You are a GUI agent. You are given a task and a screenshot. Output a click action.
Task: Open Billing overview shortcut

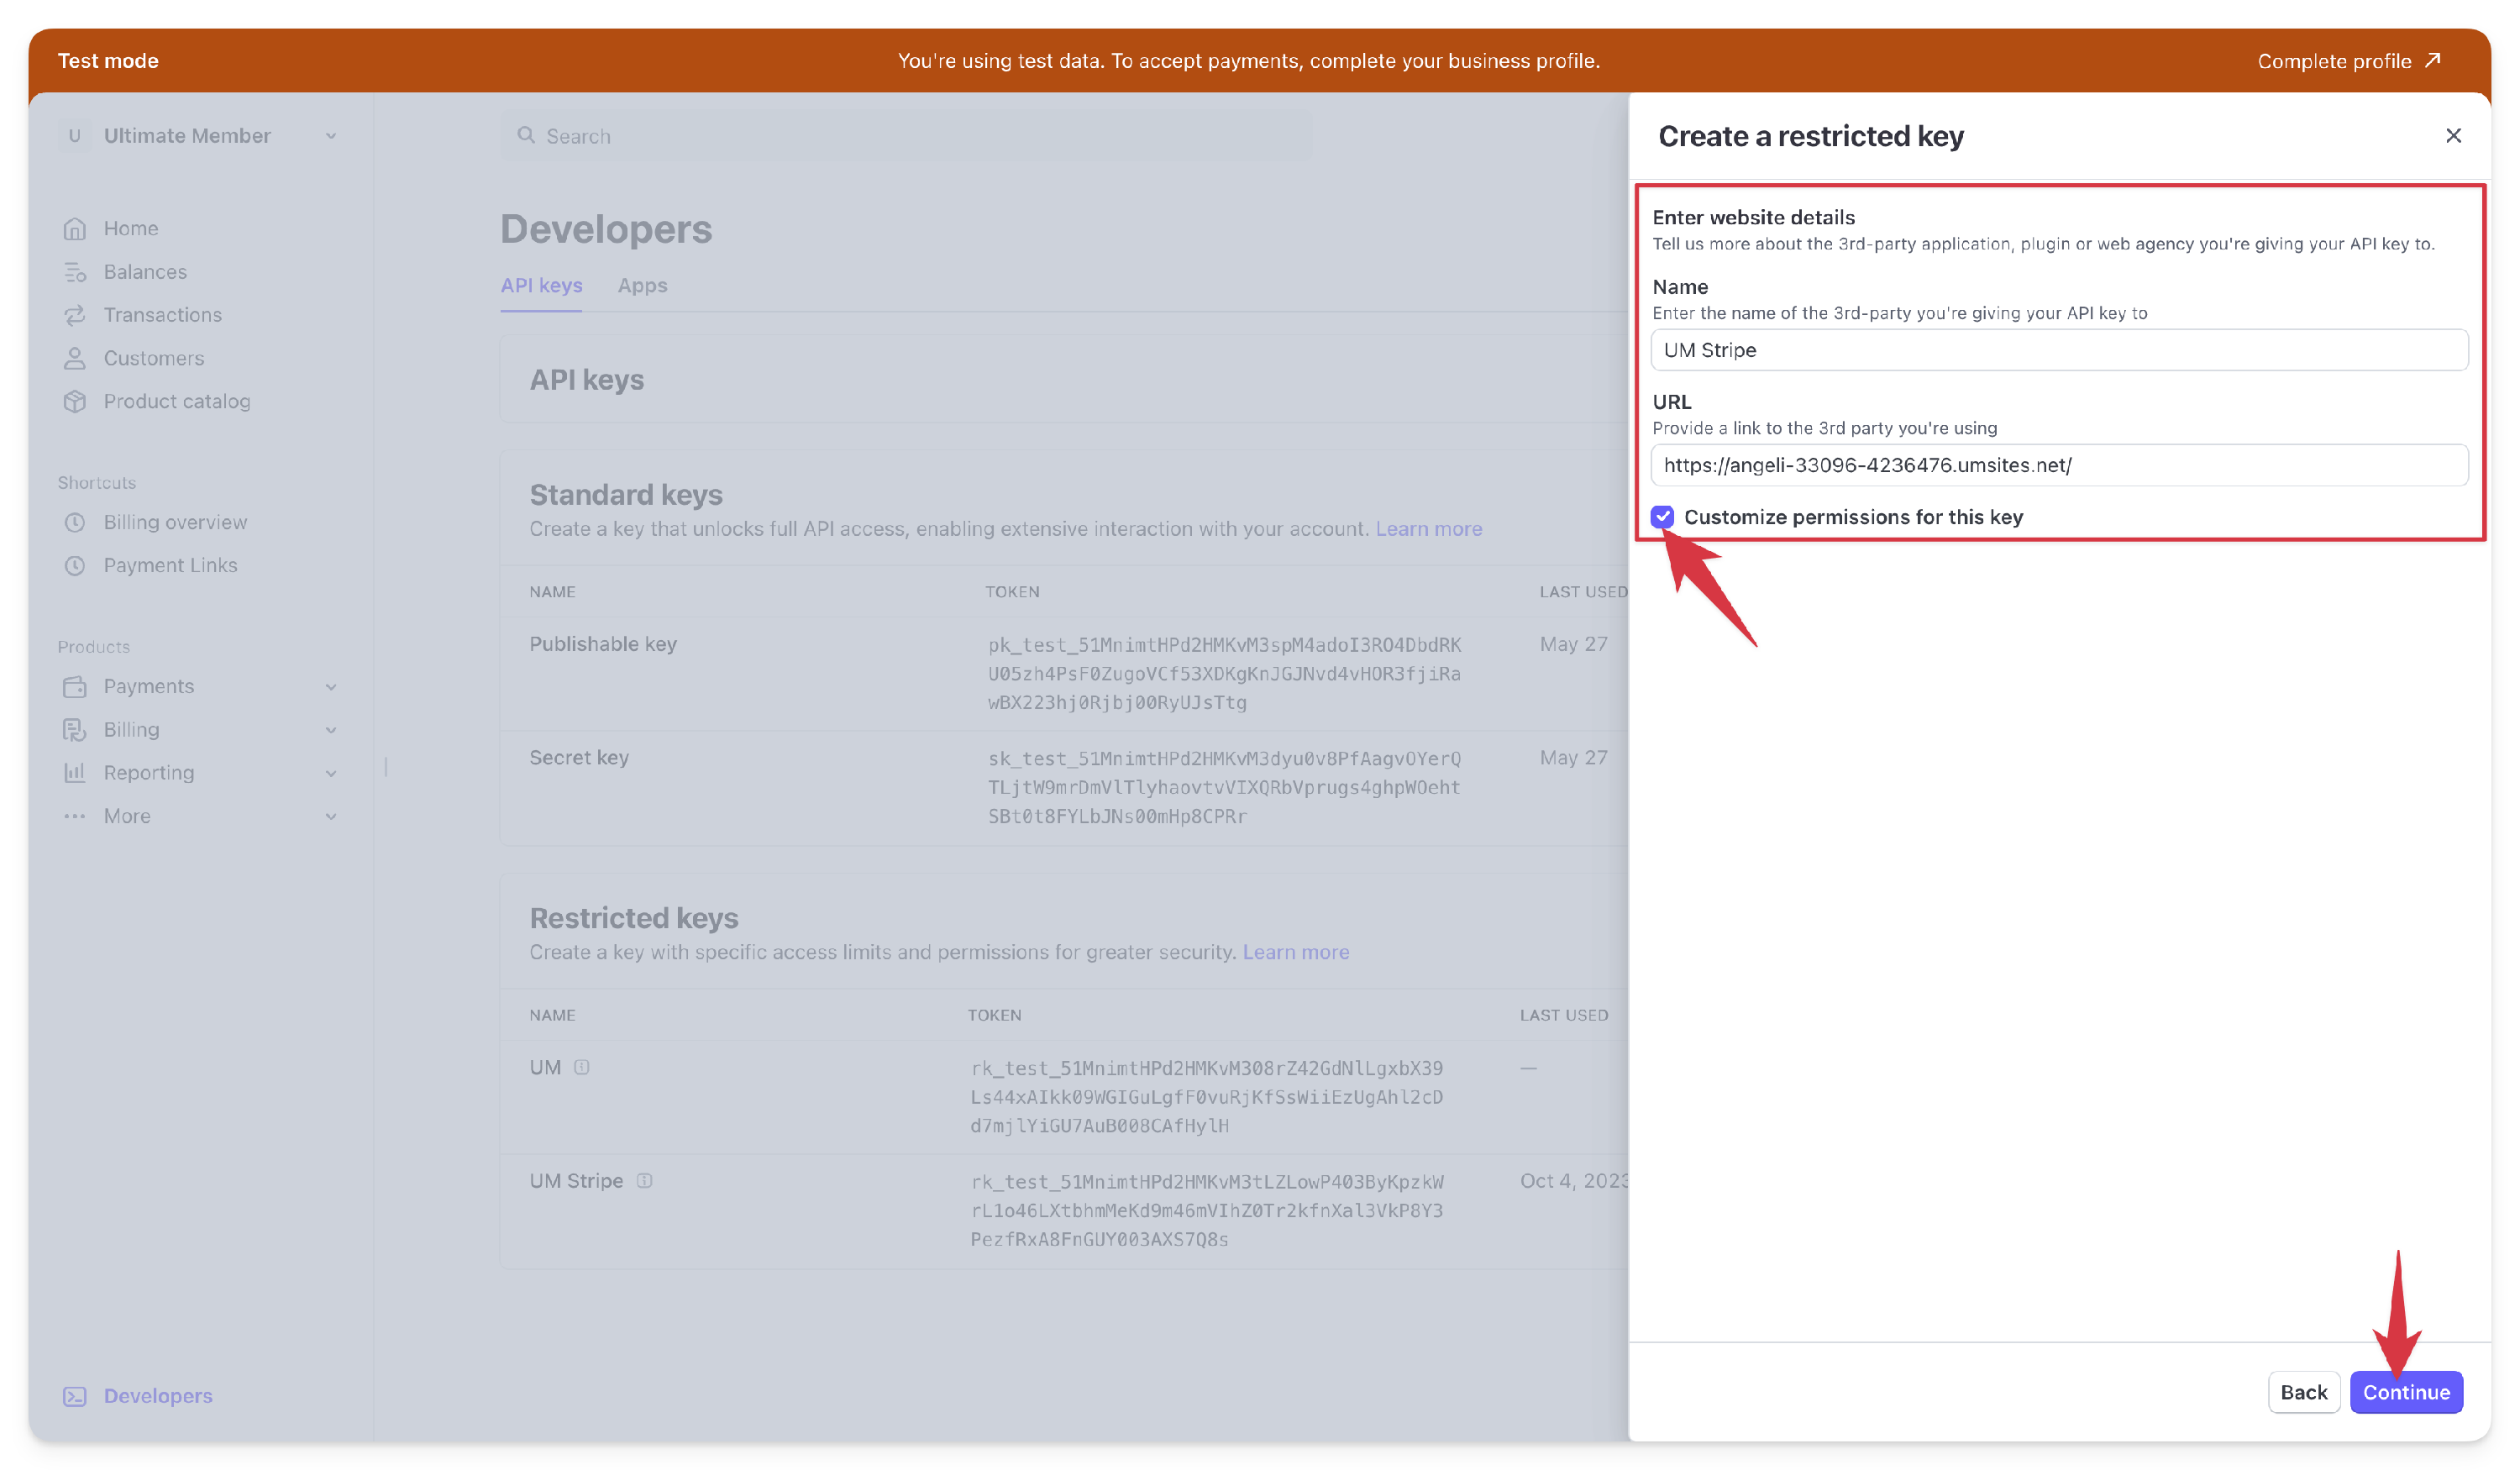[x=175, y=522]
